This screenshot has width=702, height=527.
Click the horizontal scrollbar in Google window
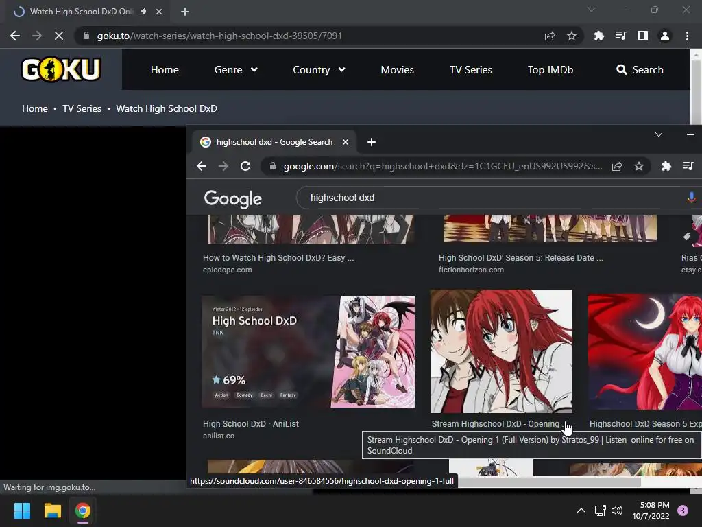click(548, 482)
